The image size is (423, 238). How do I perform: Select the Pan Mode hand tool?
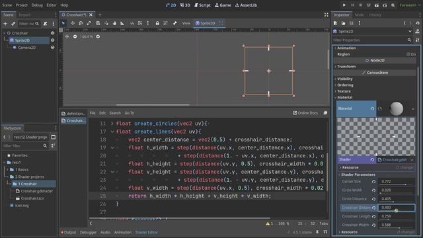point(114,23)
